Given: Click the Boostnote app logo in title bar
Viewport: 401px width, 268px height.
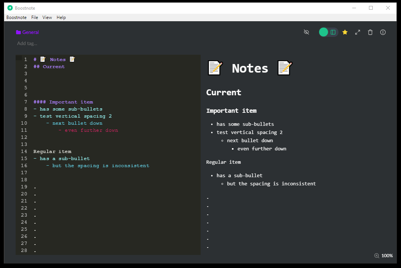Looking at the screenshot, I should point(10,8).
